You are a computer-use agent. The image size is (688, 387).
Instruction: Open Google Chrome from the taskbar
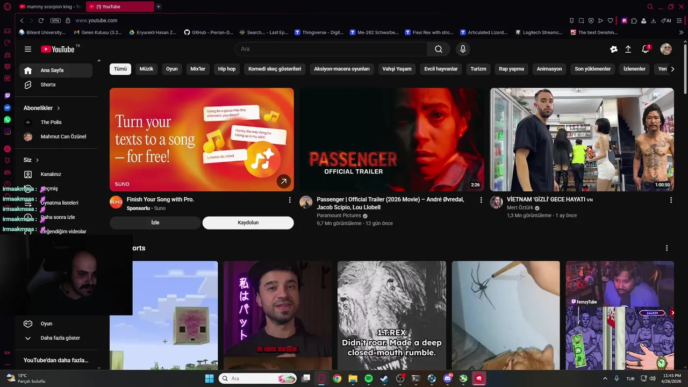(x=337, y=378)
